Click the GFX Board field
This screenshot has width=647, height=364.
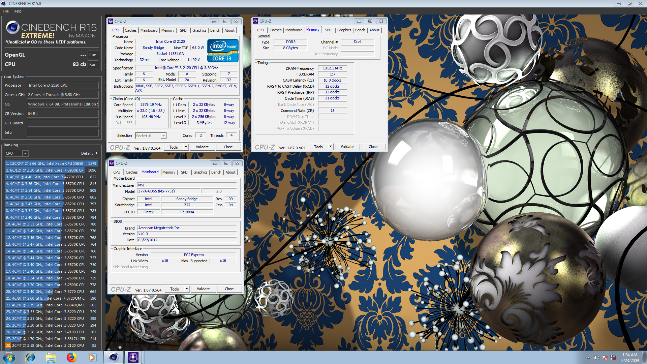pos(63,123)
